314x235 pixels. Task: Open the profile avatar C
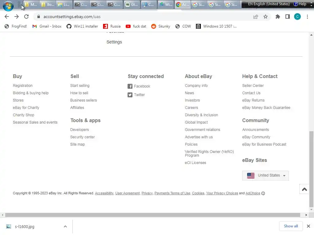pos(297,17)
